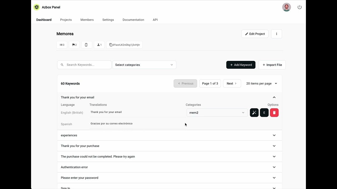The image size is (337, 189).
Task: Open the 20 items per page dropdown
Action: 262,83
